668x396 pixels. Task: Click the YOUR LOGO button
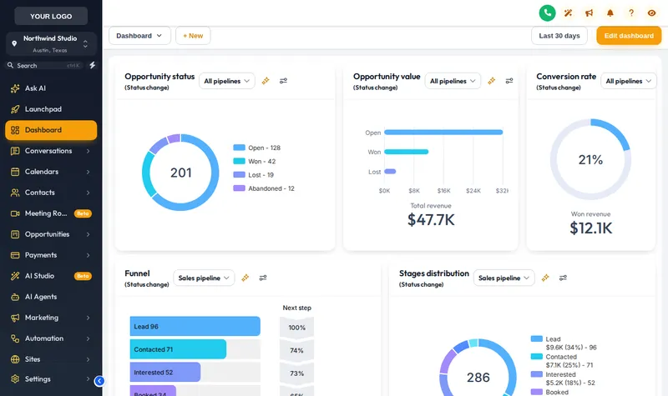51,16
